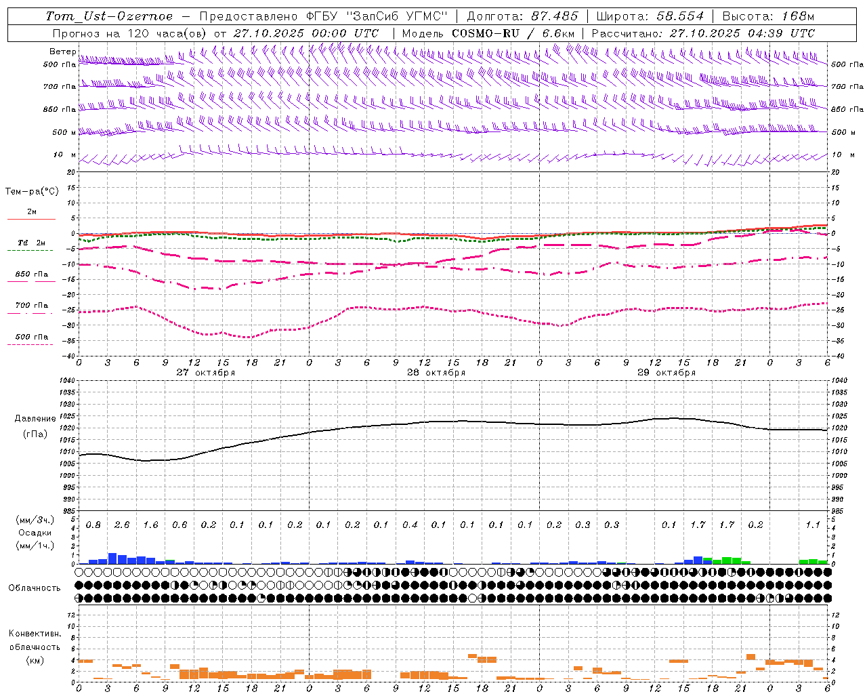Select the forecast text Прогноз на 120 часа(ов)
867x694 pixels.
(130, 33)
